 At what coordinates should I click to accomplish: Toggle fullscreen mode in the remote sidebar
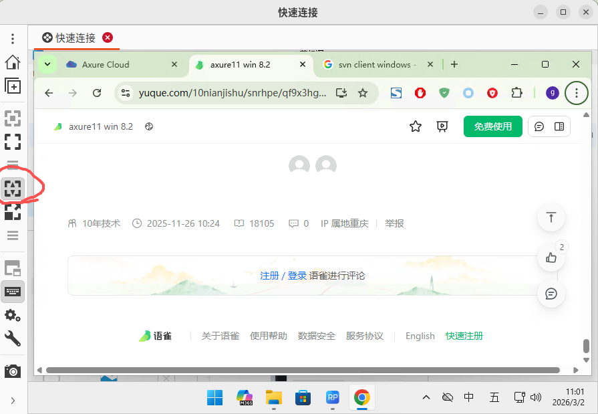[13, 141]
